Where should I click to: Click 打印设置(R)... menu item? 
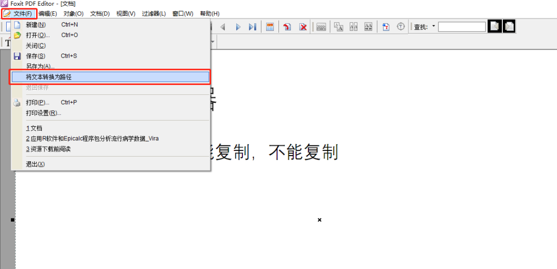43,113
